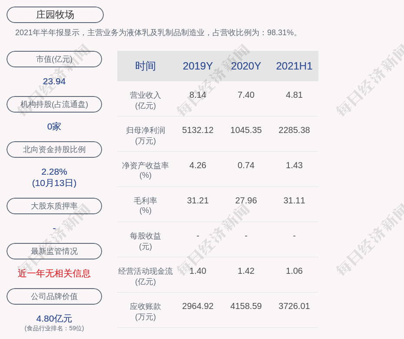Click the 大股东质押率 pill

tap(54, 206)
